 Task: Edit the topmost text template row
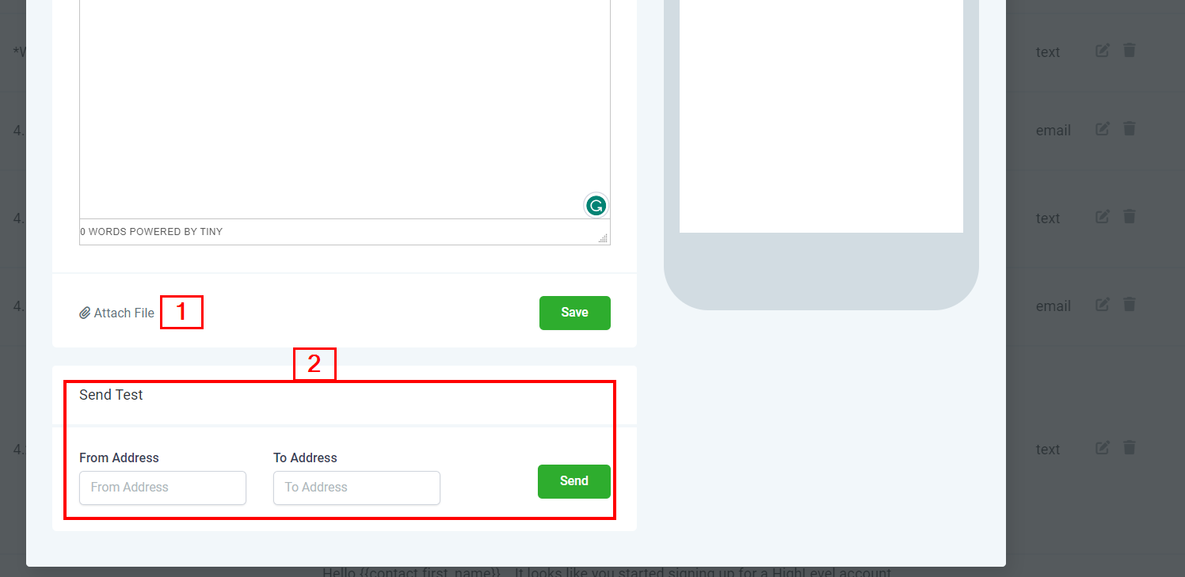point(1103,51)
